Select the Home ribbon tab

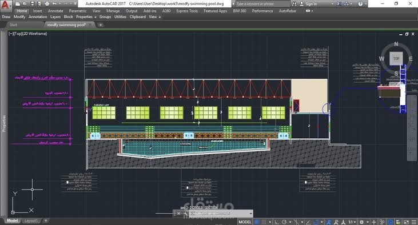coord(22,11)
